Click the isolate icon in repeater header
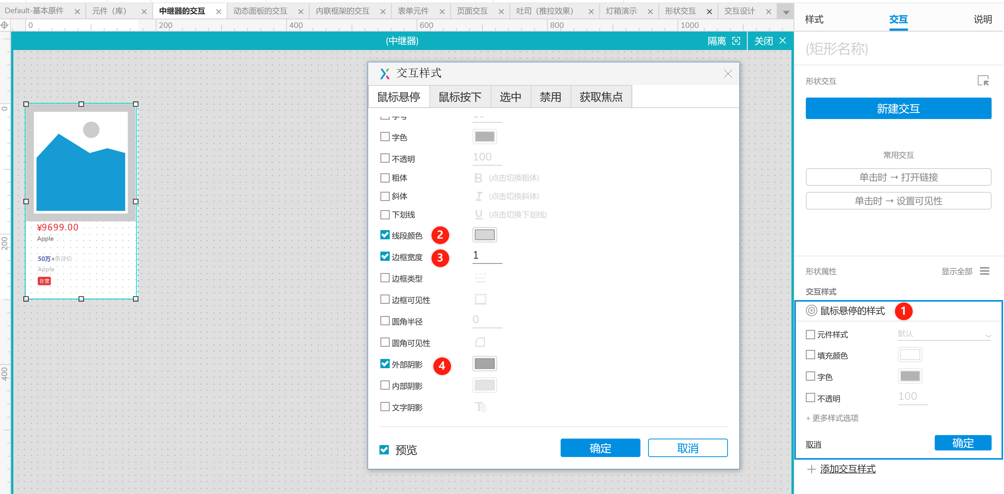Viewport: 1004px width, 494px height. click(x=736, y=41)
